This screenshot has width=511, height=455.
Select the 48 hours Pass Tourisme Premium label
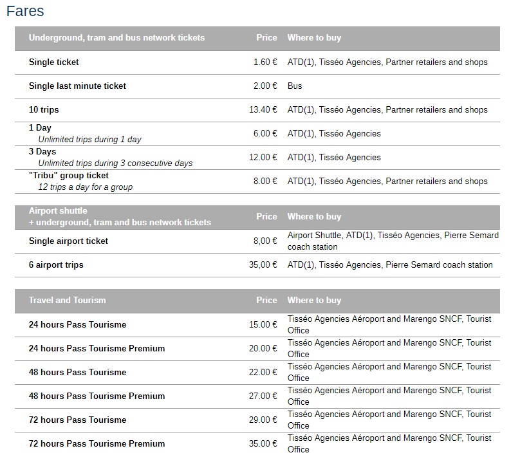point(97,396)
